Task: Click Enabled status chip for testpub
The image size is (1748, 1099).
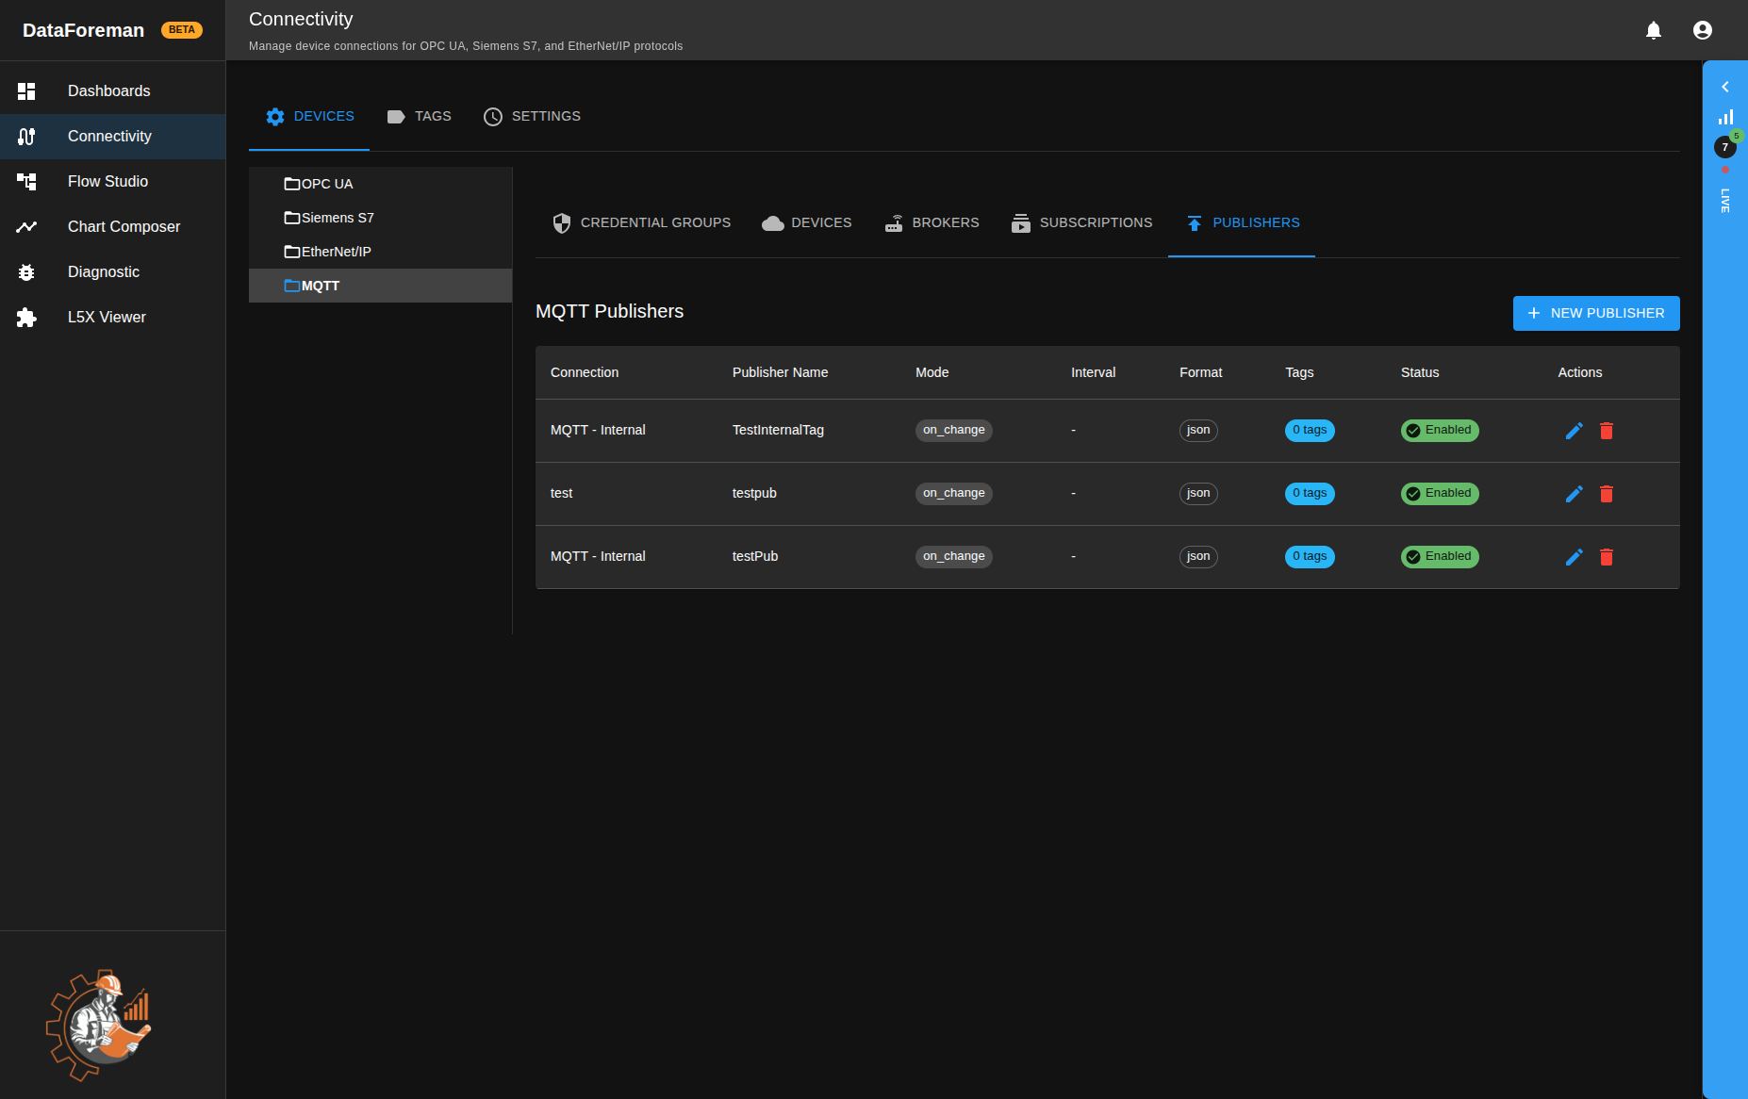Action: [x=1439, y=494]
